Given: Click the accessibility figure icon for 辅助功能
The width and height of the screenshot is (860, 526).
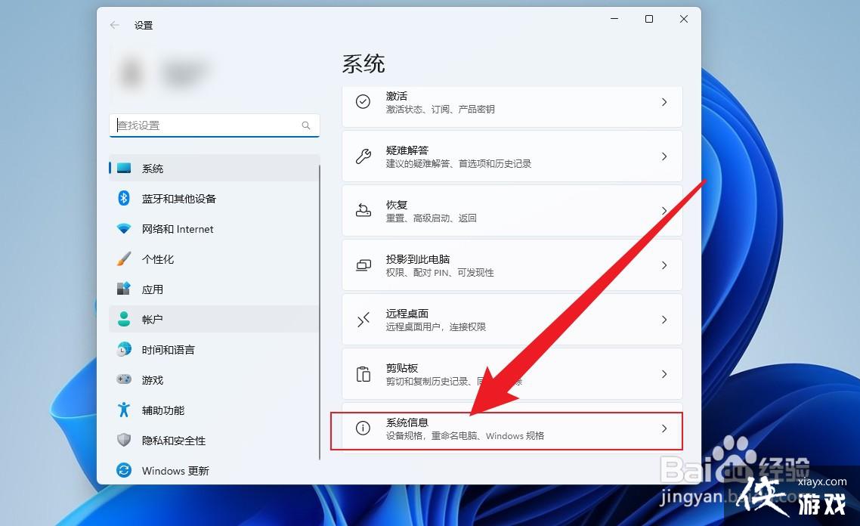Looking at the screenshot, I should [x=123, y=410].
